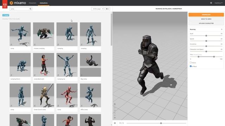Click the orange Download button
225x126 pixels.
coord(206,15)
